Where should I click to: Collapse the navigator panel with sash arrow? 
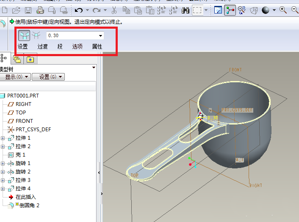click(99, 173)
